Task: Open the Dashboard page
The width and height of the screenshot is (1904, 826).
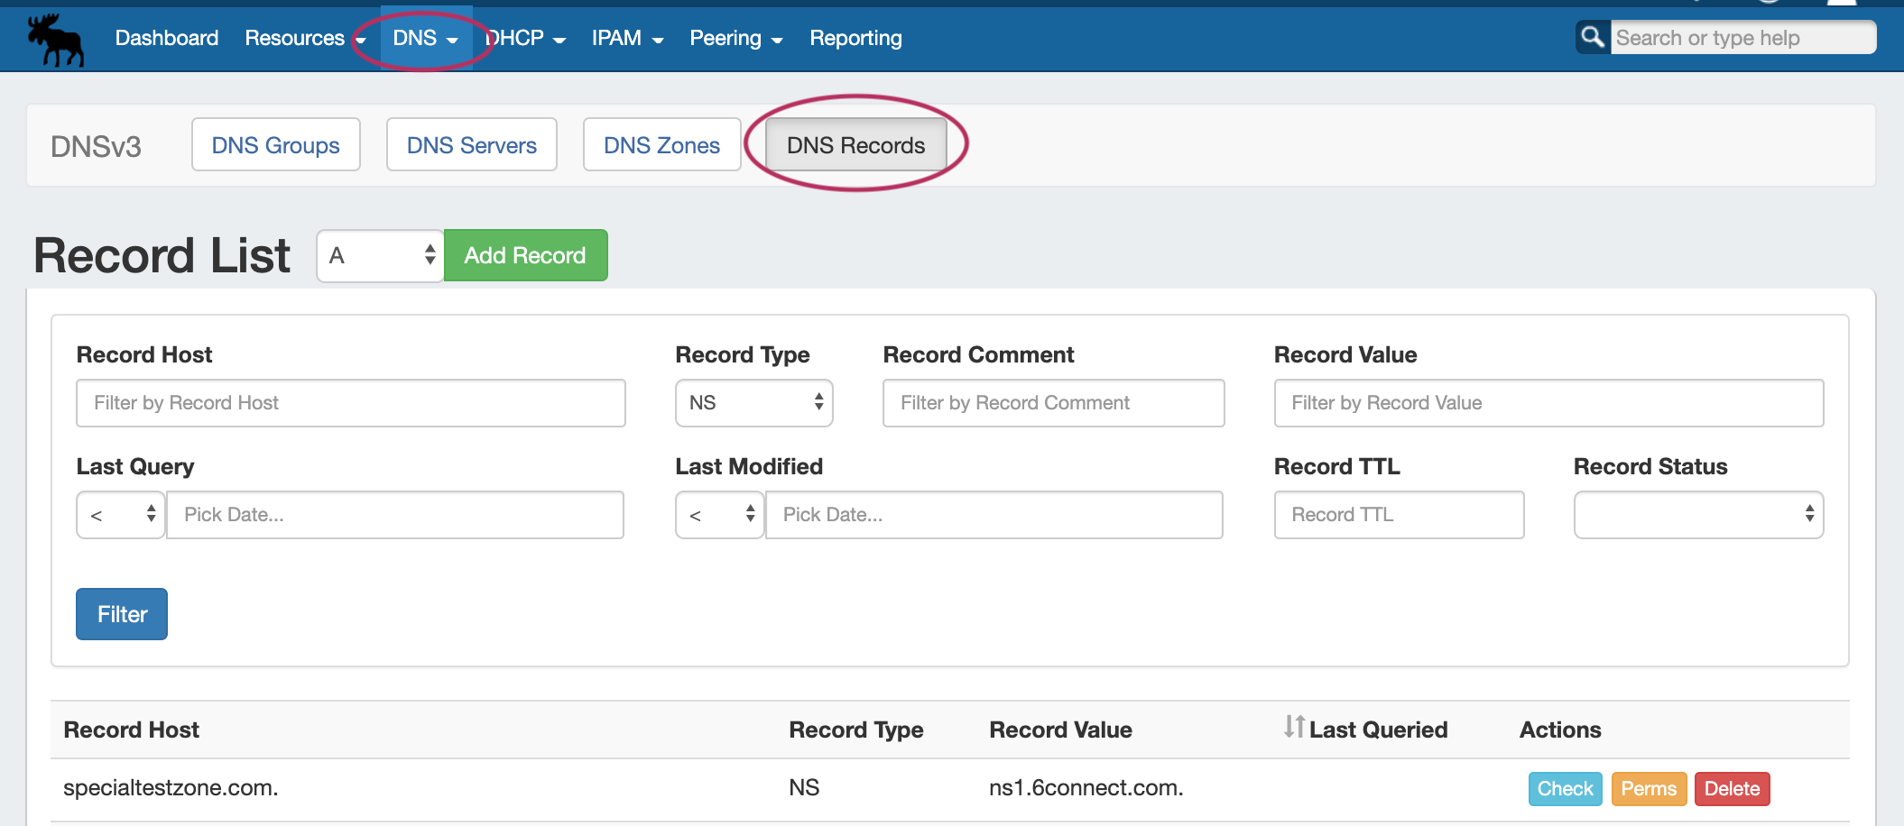Action: (167, 38)
